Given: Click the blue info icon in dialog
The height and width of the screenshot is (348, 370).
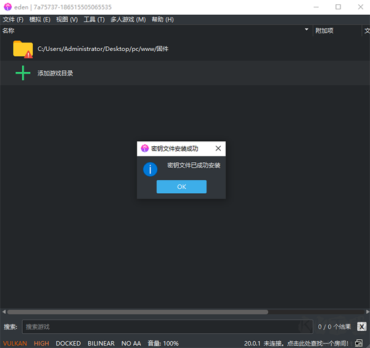Looking at the screenshot, I should 150,169.
